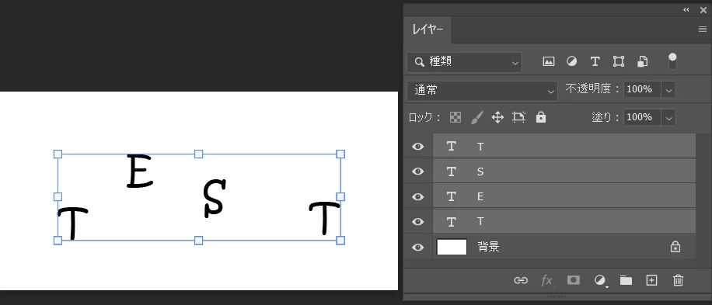
Task: Click bottom-center transform handle on canvas
Action: 198,240
